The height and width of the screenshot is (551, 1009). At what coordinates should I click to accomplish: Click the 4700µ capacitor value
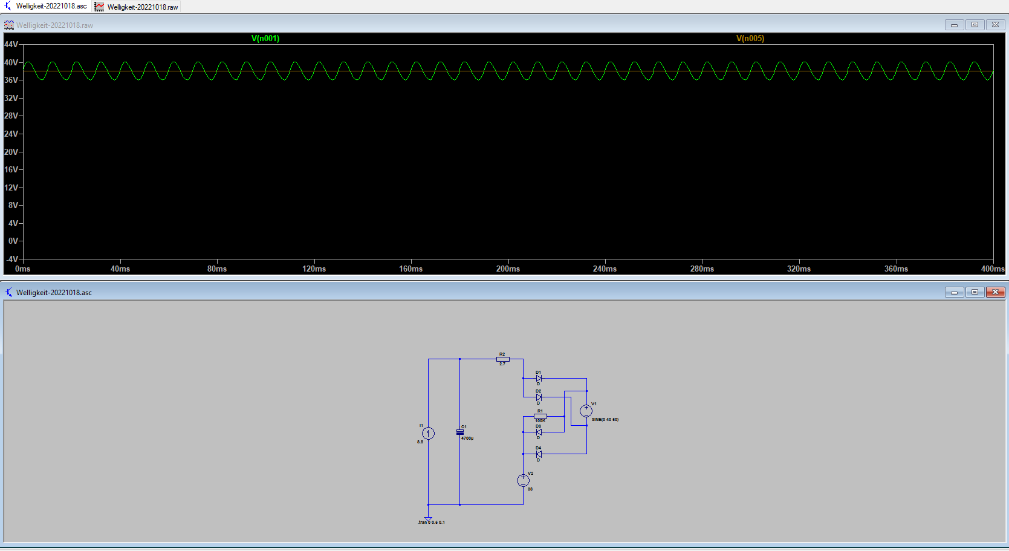pos(467,438)
